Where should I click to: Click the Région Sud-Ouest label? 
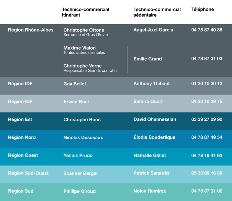28,173
